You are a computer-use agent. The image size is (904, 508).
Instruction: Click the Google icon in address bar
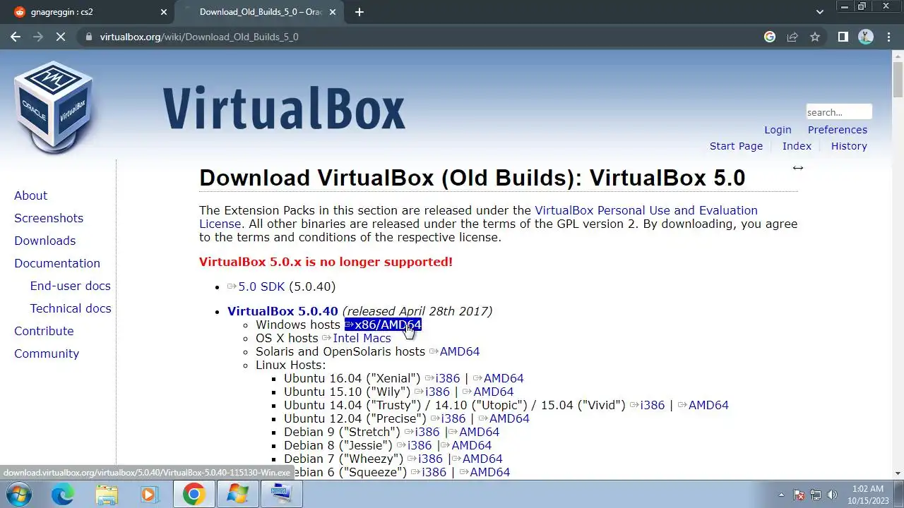pyautogui.click(x=770, y=37)
